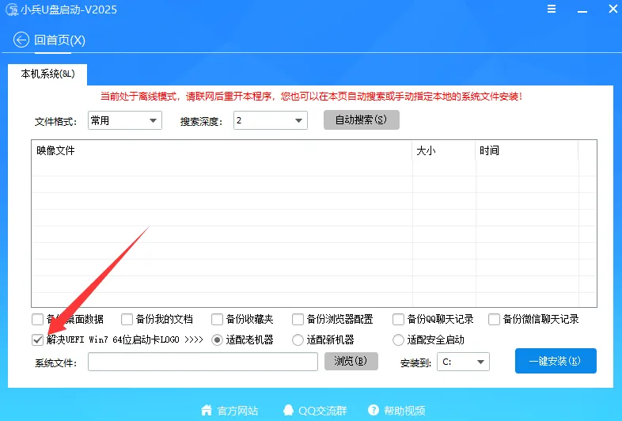The width and height of the screenshot is (622, 421).
Task: Click the QQ bell icon beside QQ交流群
Action: point(288,410)
